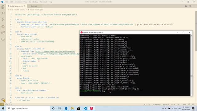The height and width of the screenshot is (111, 197).
Task: Open the Edit menu
Action: [x=11, y=2]
